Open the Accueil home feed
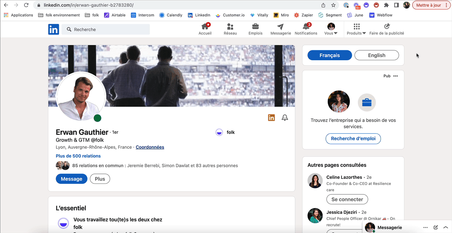452x233 pixels. pyautogui.click(x=205, y=29)
